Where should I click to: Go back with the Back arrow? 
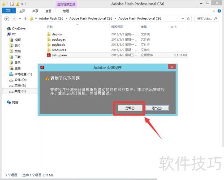pyautogui.click(x=7, y=19)
